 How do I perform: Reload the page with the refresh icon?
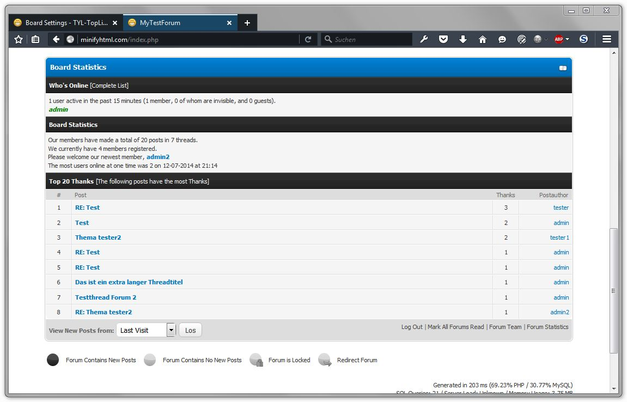click(x=308, y=39)
